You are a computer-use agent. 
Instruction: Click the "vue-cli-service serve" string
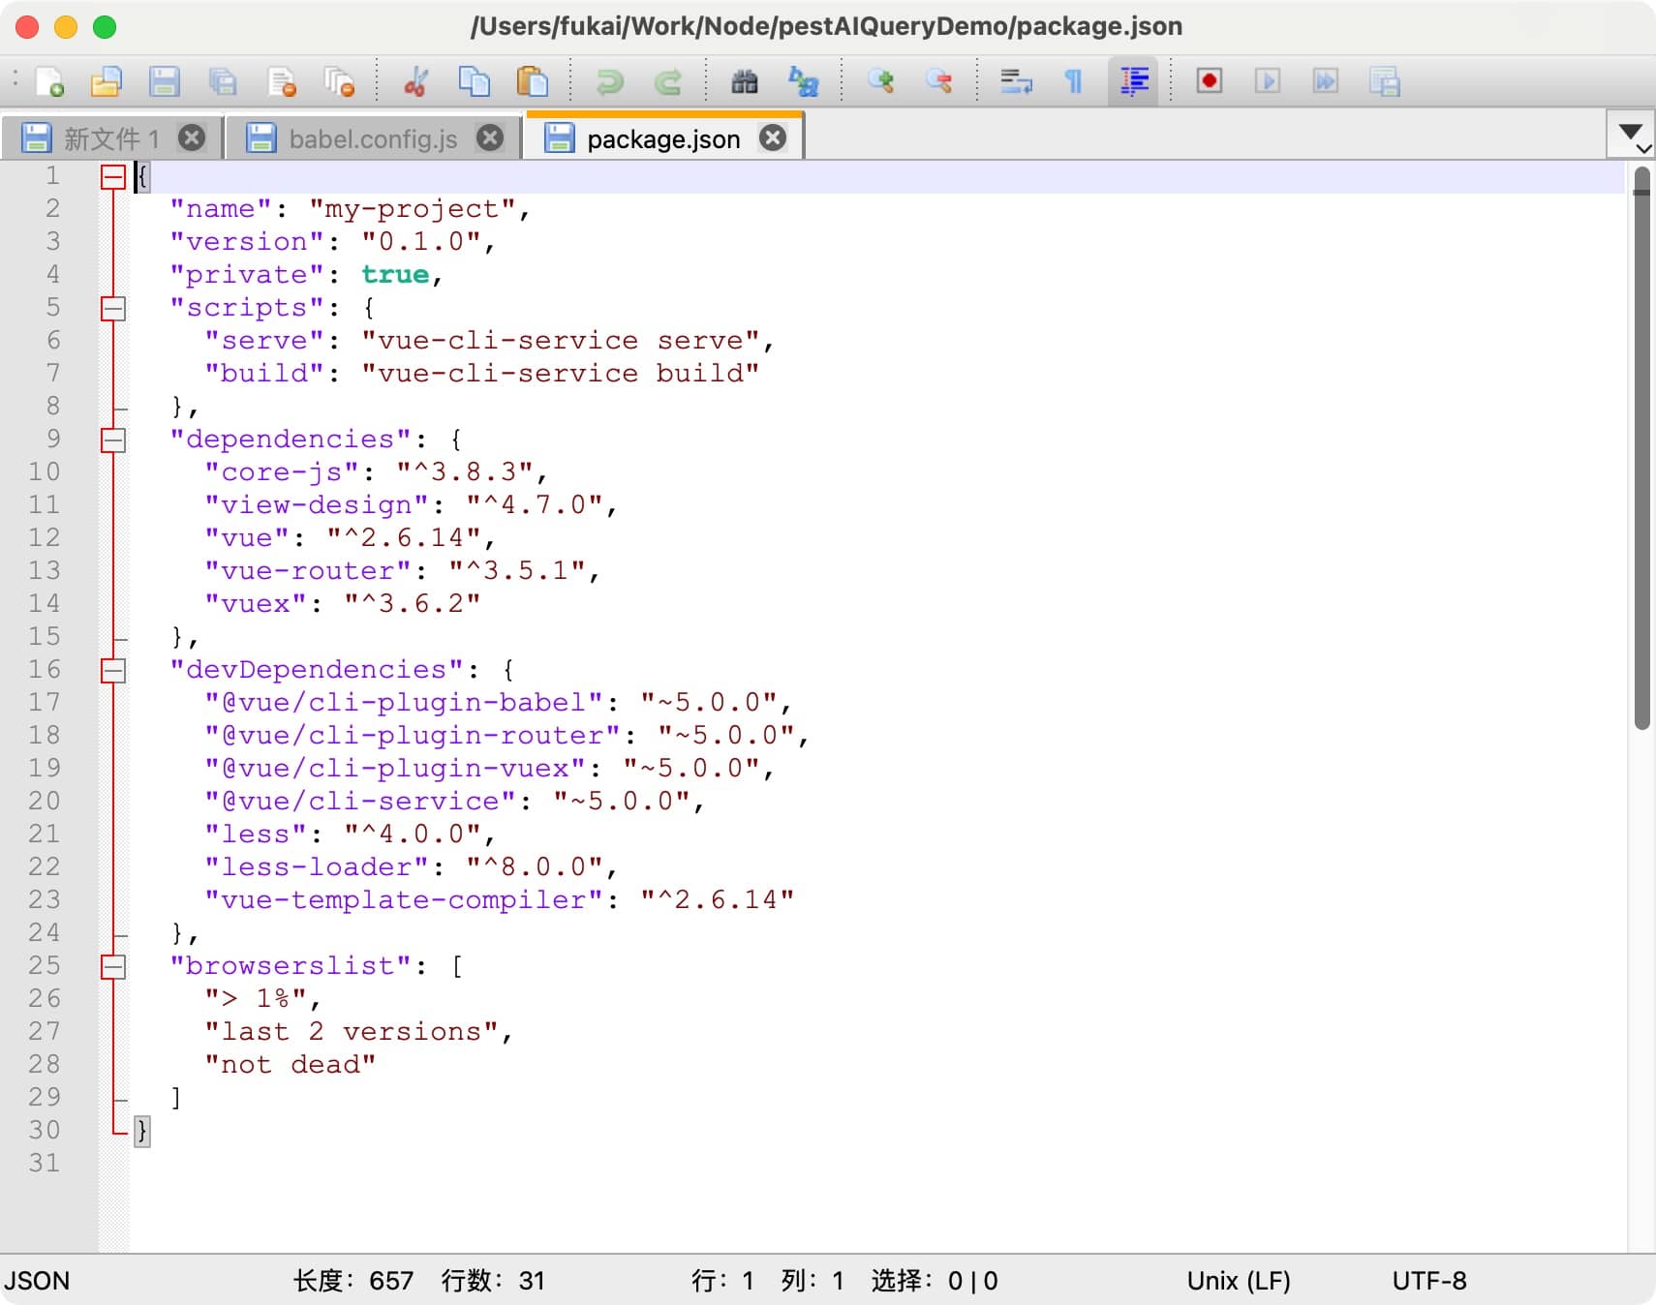coord(561,341)
